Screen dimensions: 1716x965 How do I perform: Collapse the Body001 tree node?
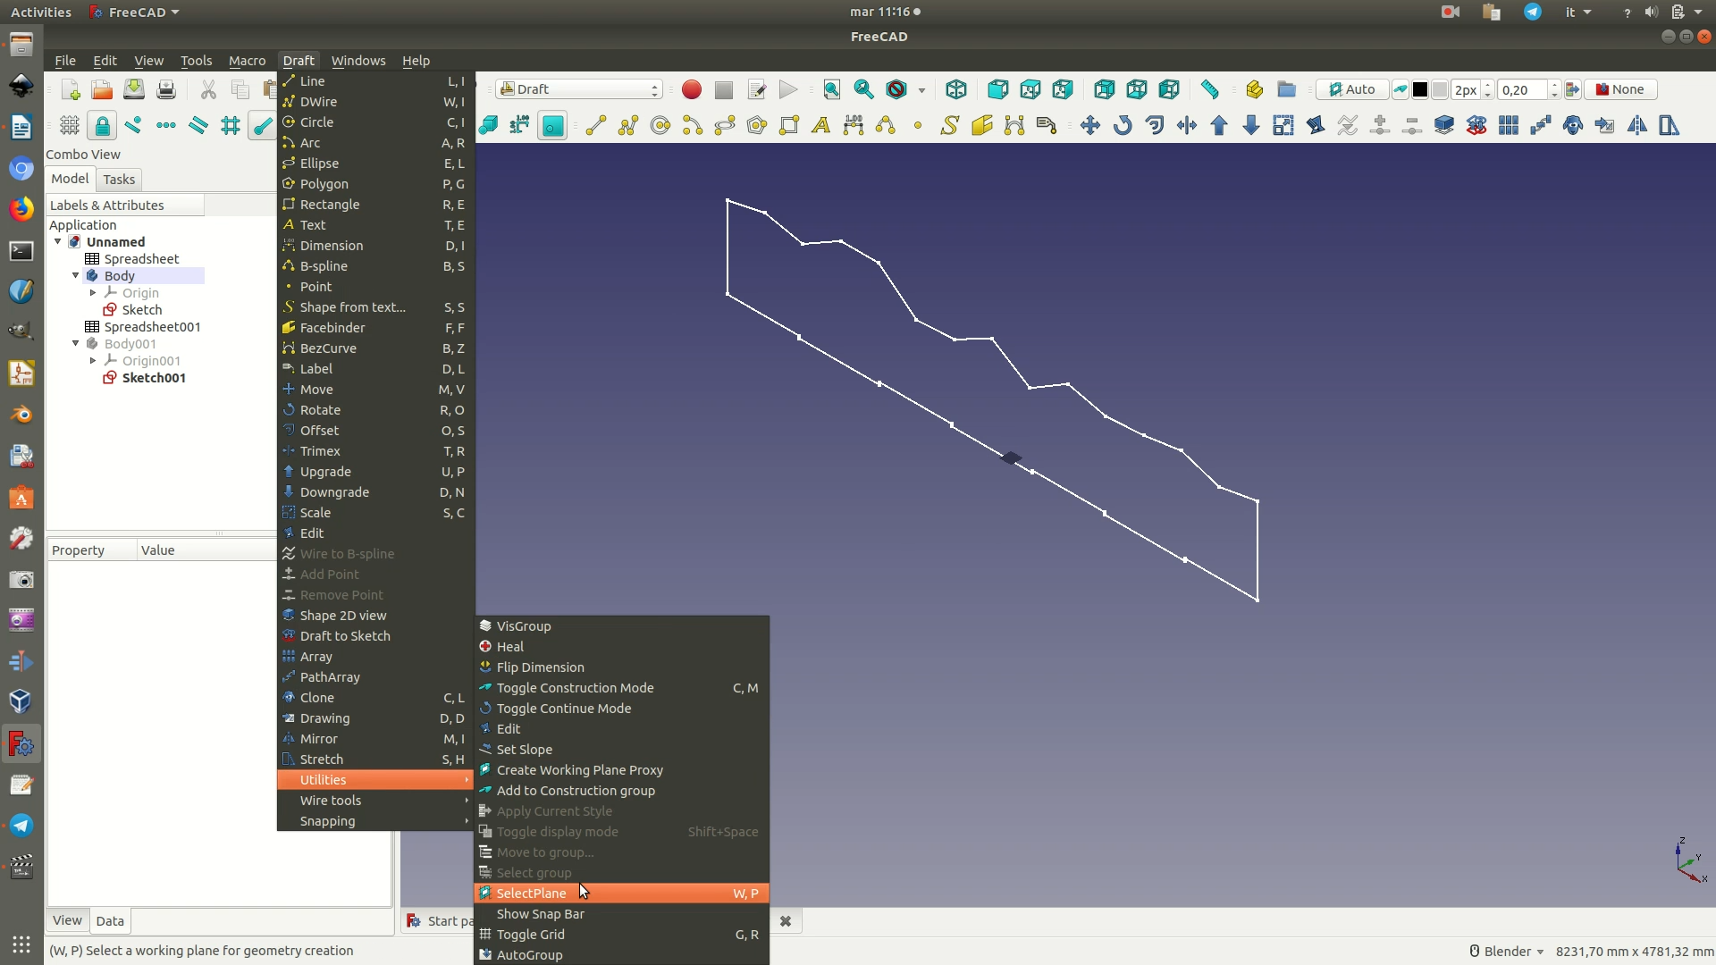click(76, 344)
